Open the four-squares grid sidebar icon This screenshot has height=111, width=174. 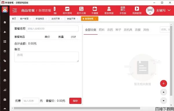(x=5, y=41)
